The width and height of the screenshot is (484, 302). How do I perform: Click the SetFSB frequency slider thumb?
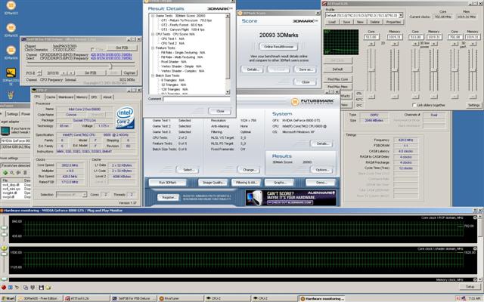[111, 66]
